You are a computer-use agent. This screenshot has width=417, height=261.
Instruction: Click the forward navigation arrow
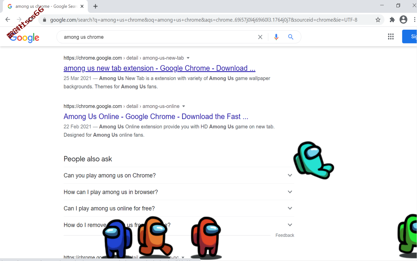19,20
